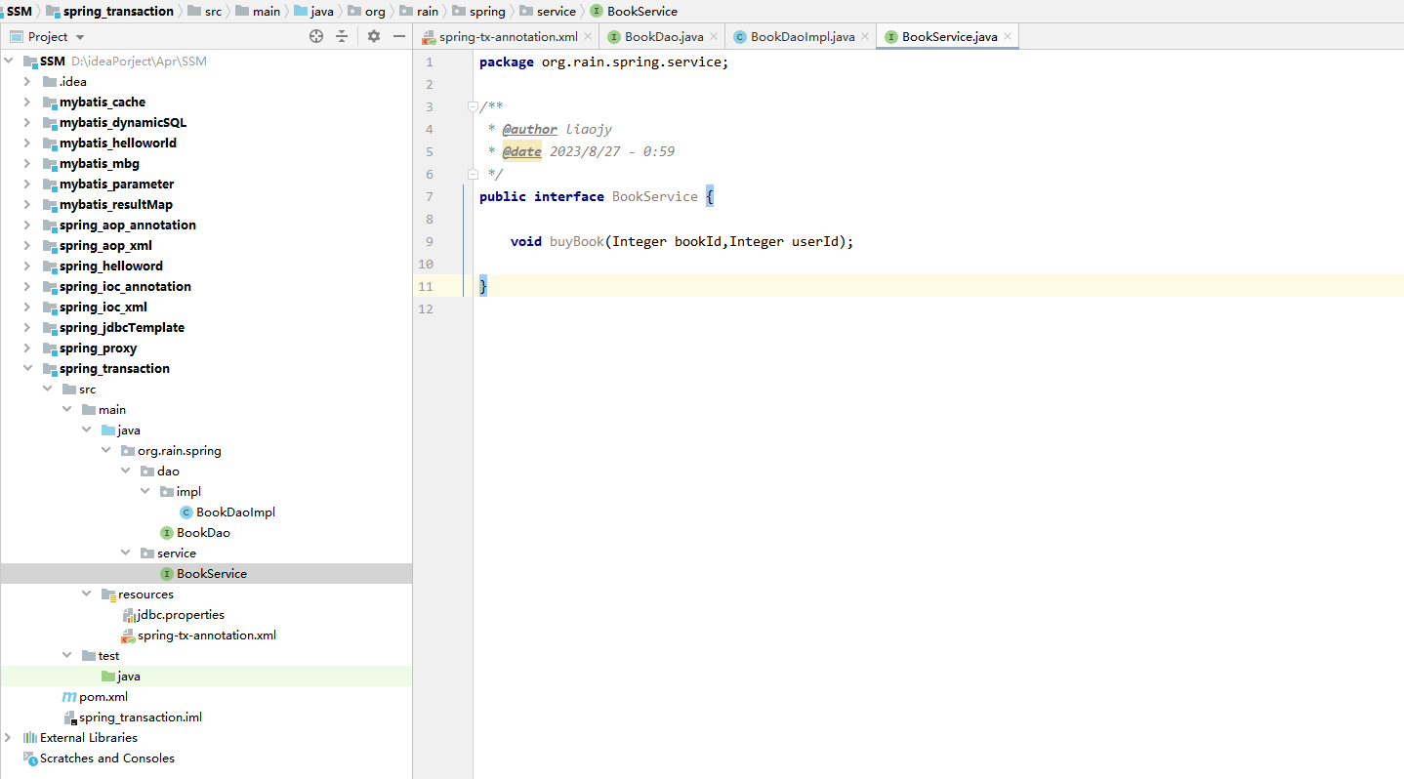The width and height of the screenshot is (1404, 779).
Task: Click the pom.xml Maven icon
Action: click(x=69, y=697)
